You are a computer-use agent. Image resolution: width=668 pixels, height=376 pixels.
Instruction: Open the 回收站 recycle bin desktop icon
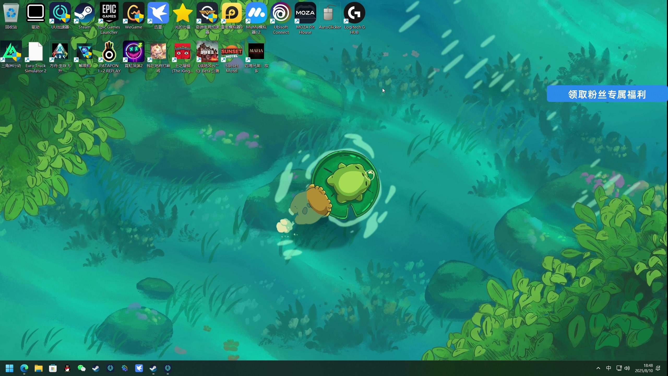pos(11,16)
